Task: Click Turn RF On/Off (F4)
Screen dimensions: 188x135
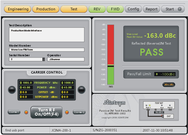Action: 46,112
